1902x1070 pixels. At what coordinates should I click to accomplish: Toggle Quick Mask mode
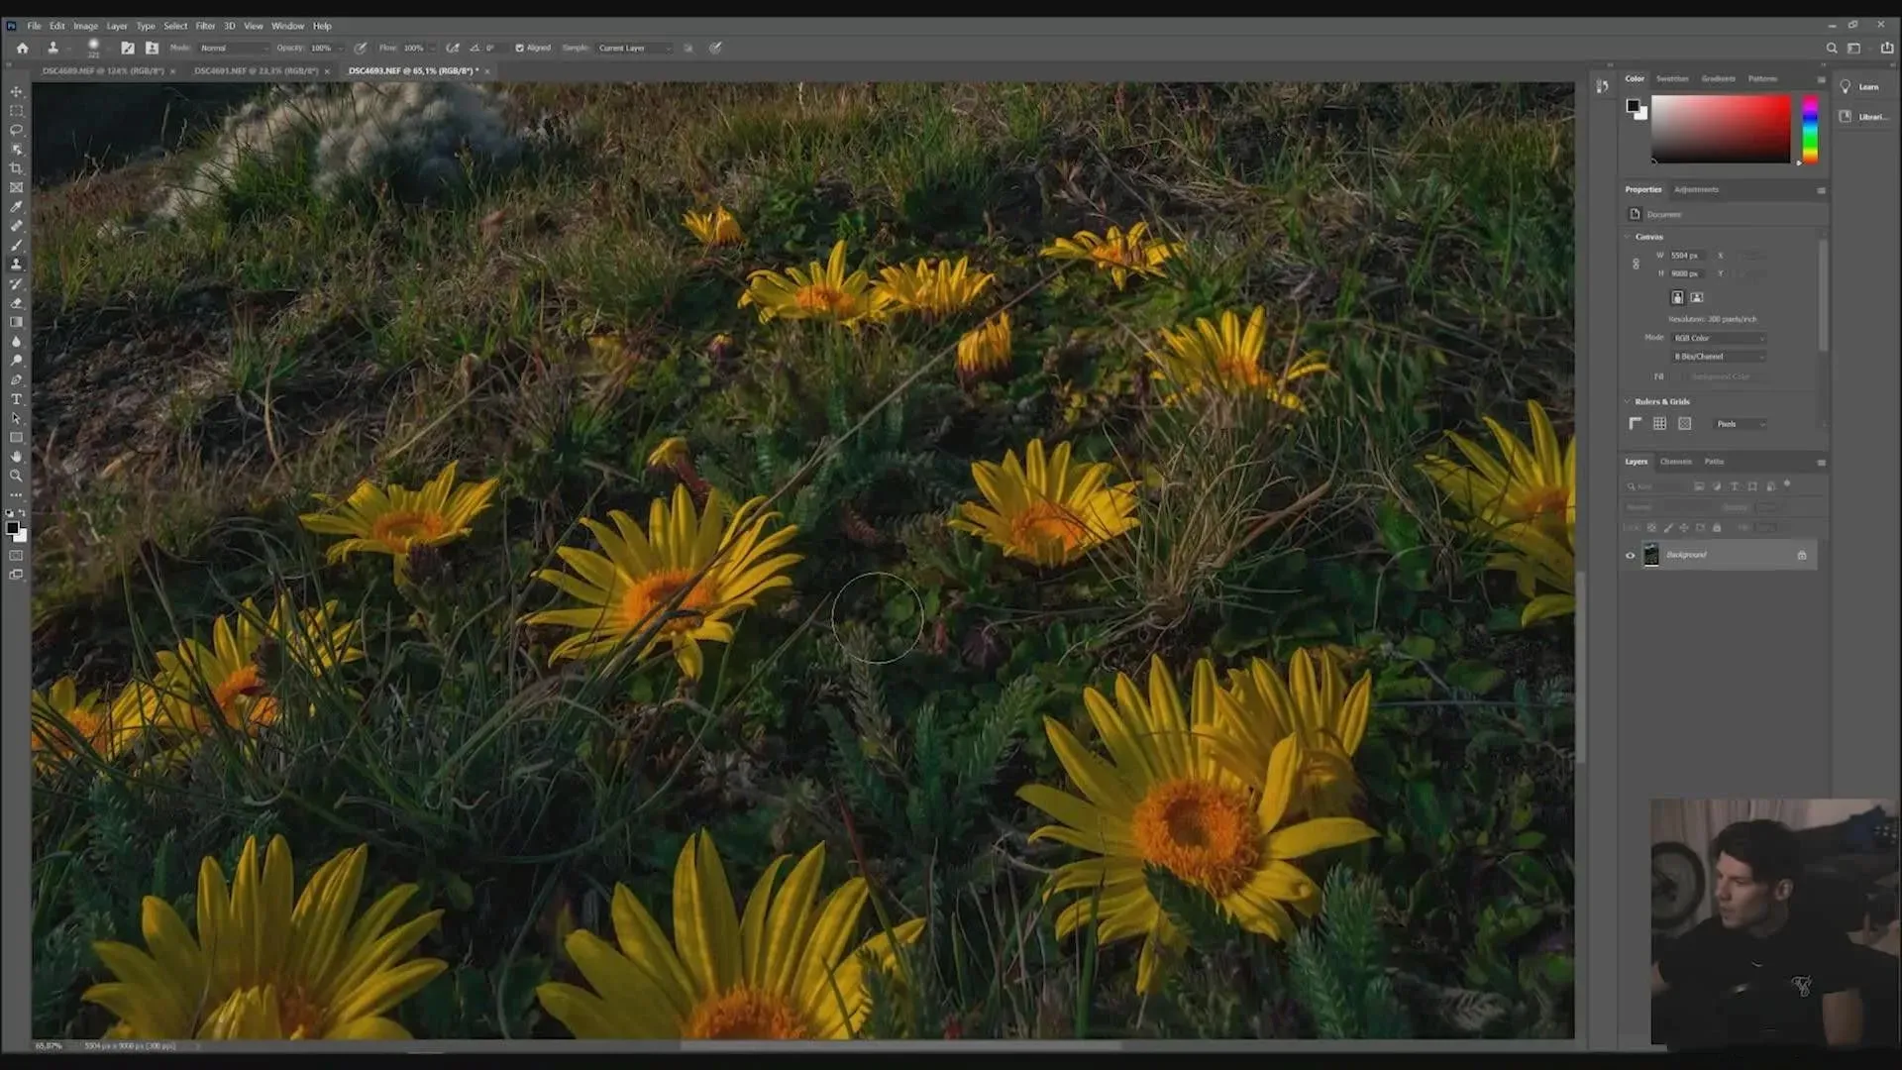[x=16, y=556]
